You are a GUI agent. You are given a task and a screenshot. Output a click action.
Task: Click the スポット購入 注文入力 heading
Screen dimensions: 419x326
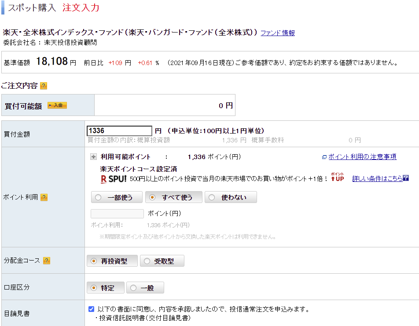(x=53, y=8)
